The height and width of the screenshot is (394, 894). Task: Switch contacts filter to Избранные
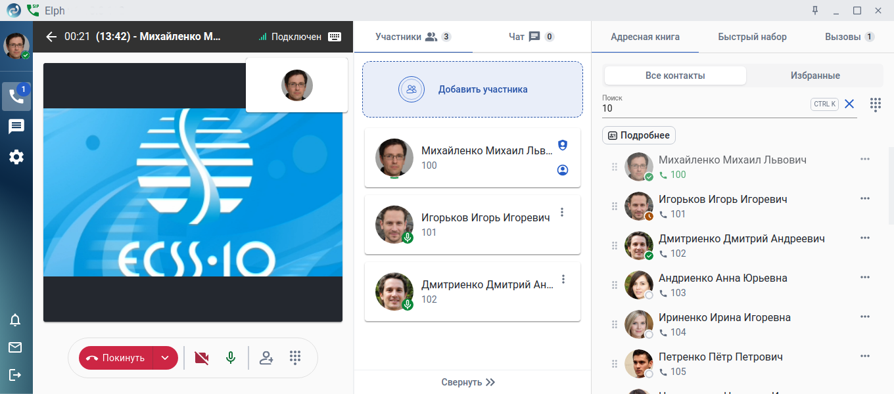pyautogui.click(x=815, y=76)
